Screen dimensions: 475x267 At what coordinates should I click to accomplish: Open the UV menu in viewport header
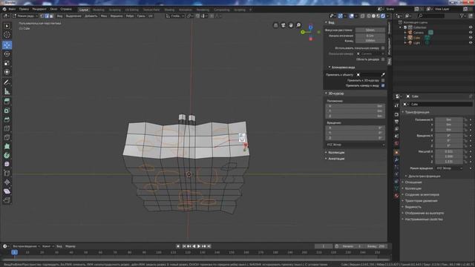coord(151,16)
